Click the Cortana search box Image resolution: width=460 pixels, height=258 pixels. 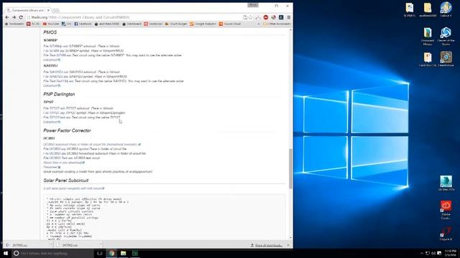[52, 253]
